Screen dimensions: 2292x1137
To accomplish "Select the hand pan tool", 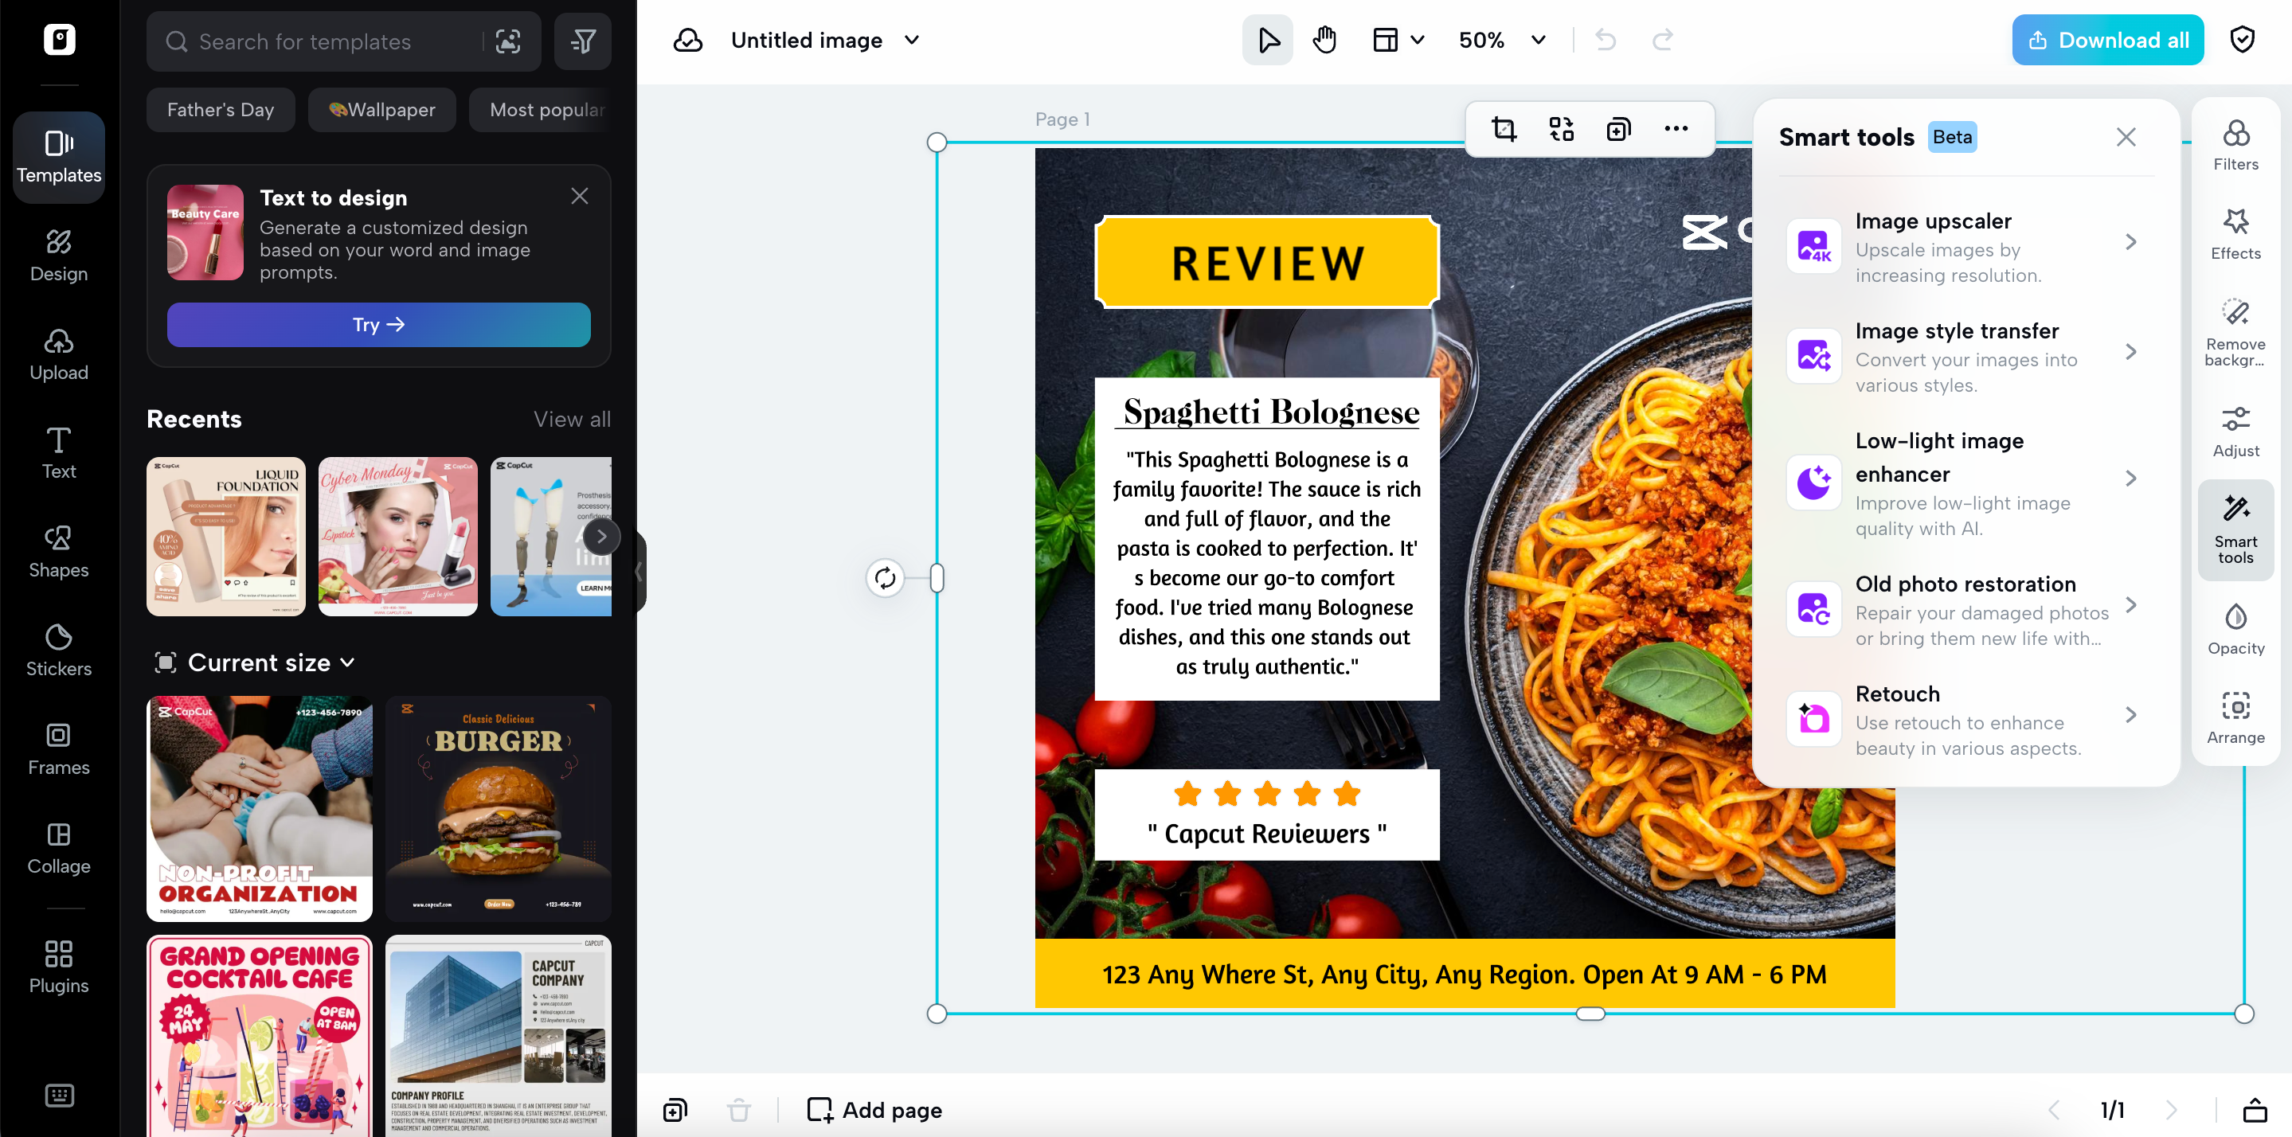I will pyautogui.click(x=1324, y=40).
